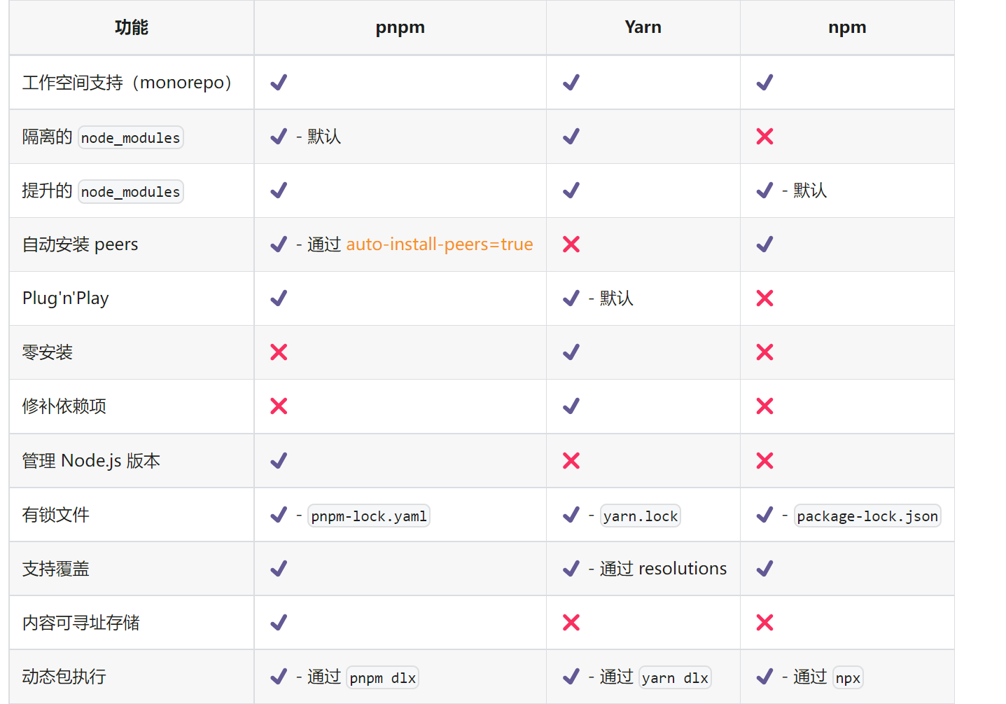Click the package-lock.json code label
This screenshot has width=1006, height=704.
(x=867, y=516)
